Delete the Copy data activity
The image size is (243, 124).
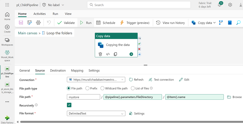[100, 54]
